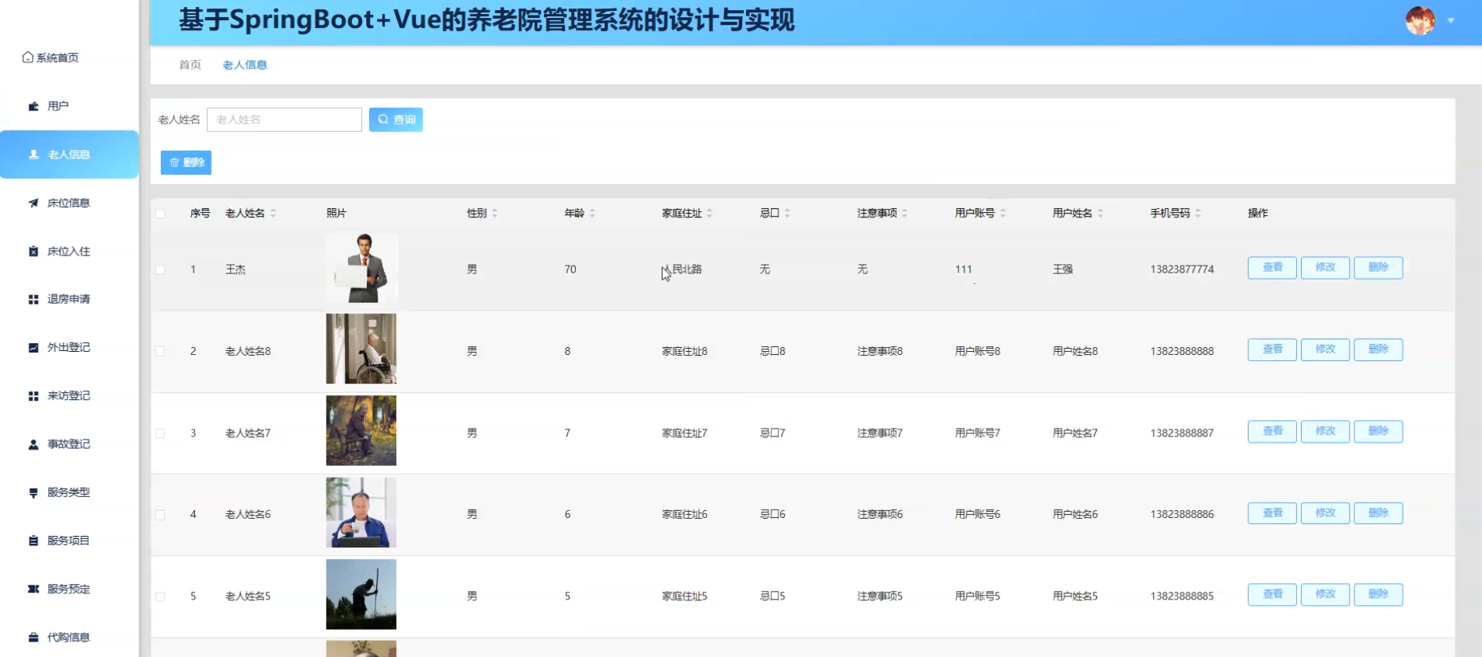
Task: Check the checkbox for row 王杰
Action: 160,269
